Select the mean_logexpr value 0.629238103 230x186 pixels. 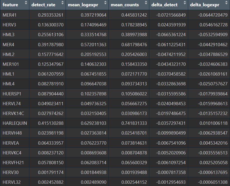[93, 123]
